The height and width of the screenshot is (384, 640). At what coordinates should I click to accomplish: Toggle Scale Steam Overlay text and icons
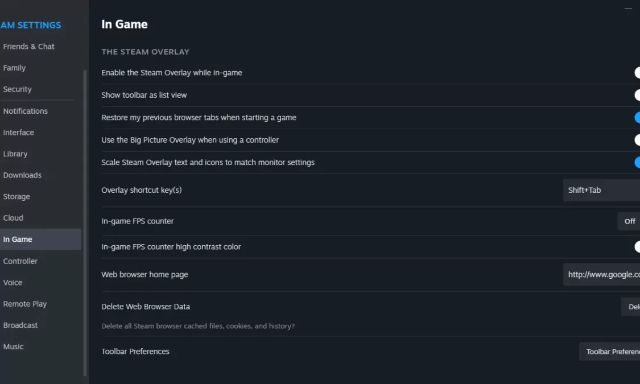(x=637, y=162)
